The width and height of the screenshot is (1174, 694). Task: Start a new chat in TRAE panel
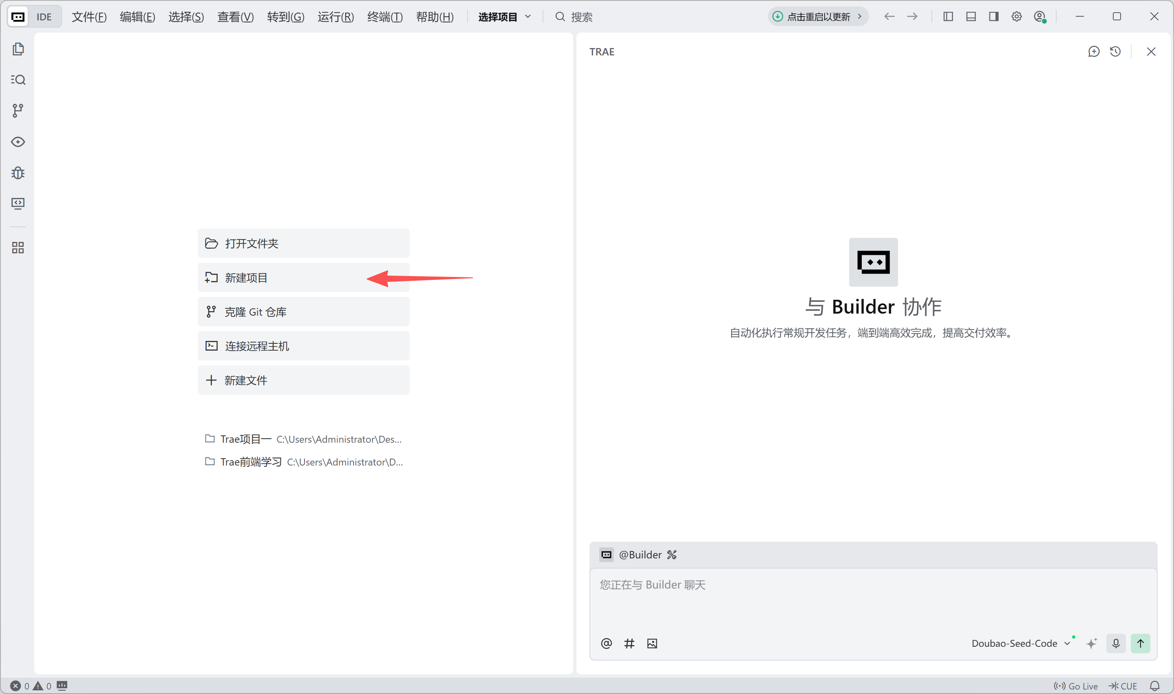1094,51
